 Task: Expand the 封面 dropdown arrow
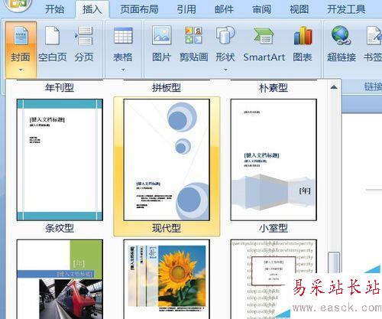[x=21, y=70]
